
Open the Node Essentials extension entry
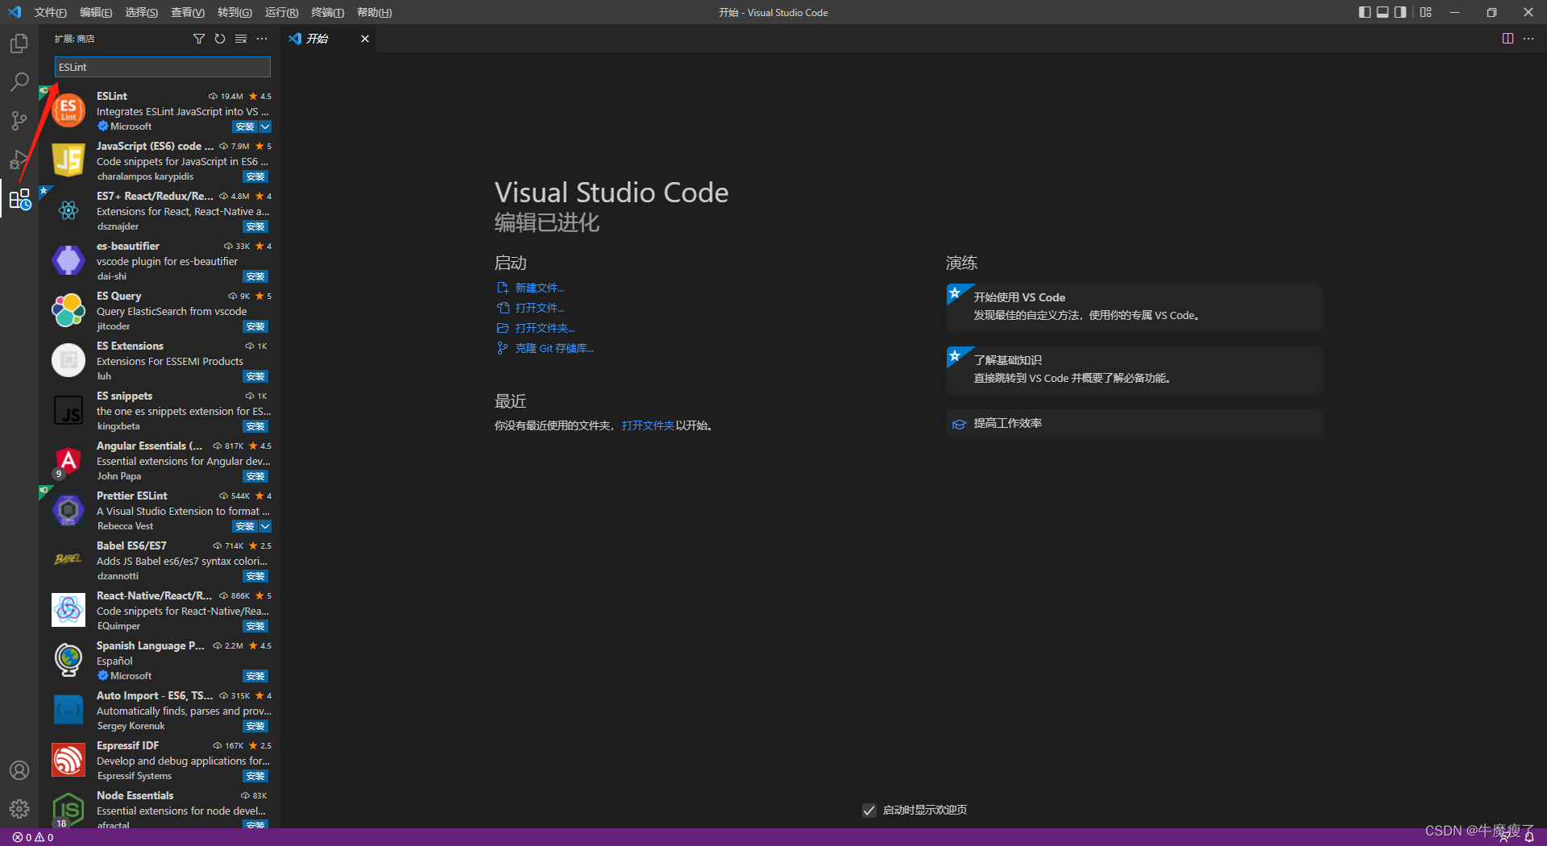coord(160,810)
